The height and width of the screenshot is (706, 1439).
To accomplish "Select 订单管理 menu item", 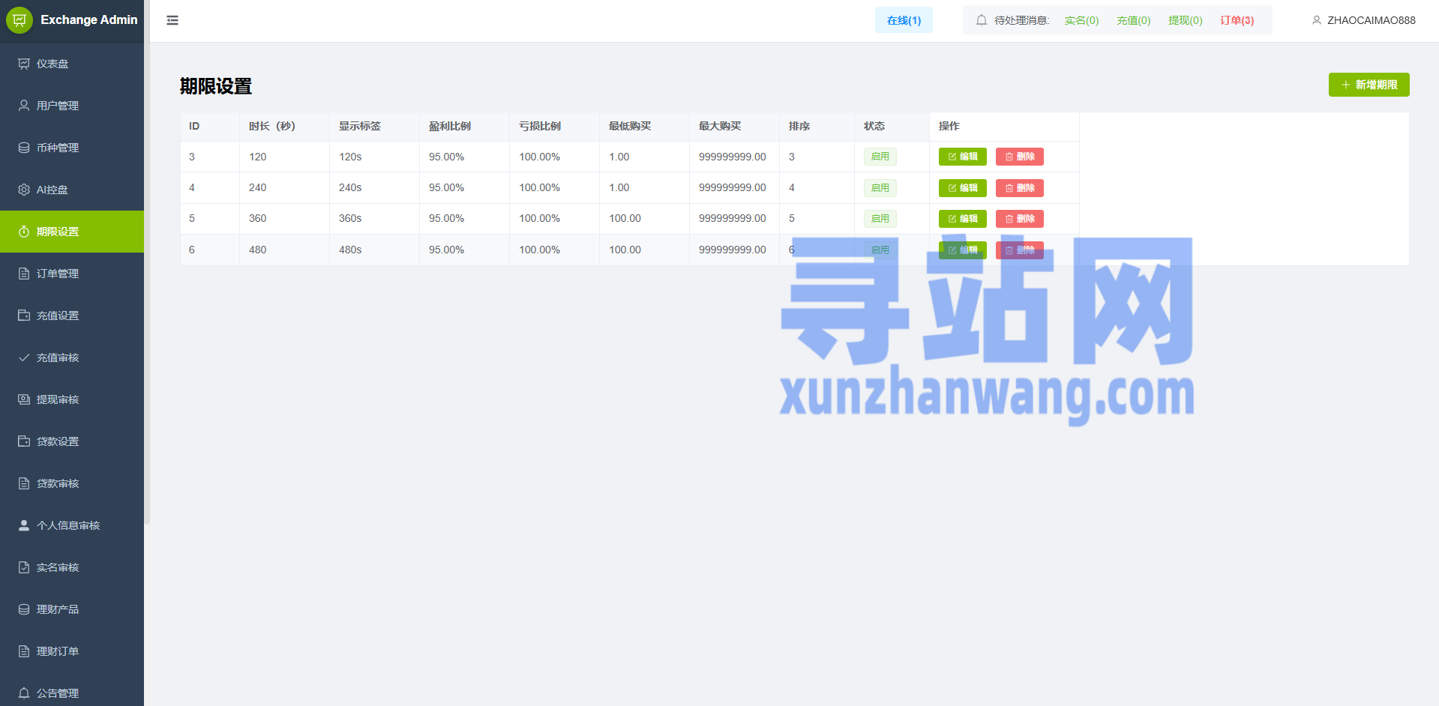I will click(x=57, y=274).
